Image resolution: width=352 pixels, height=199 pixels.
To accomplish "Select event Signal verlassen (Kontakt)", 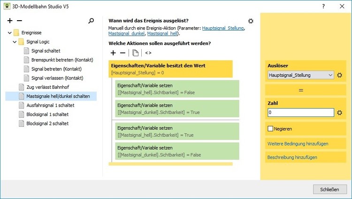I will (x=57, y=78).
